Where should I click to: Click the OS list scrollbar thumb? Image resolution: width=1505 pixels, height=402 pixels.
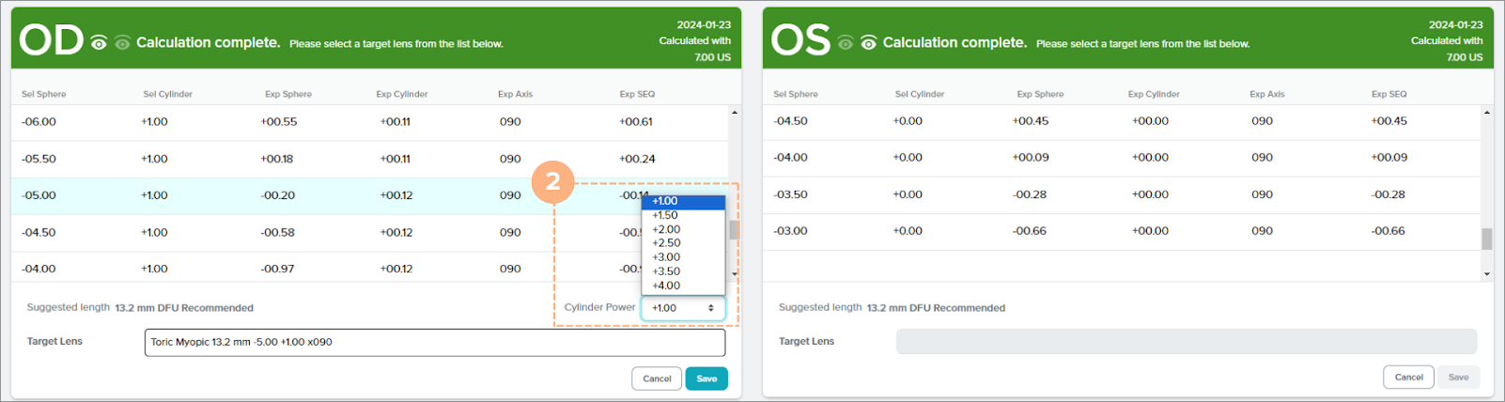[x=1486, y=240]
